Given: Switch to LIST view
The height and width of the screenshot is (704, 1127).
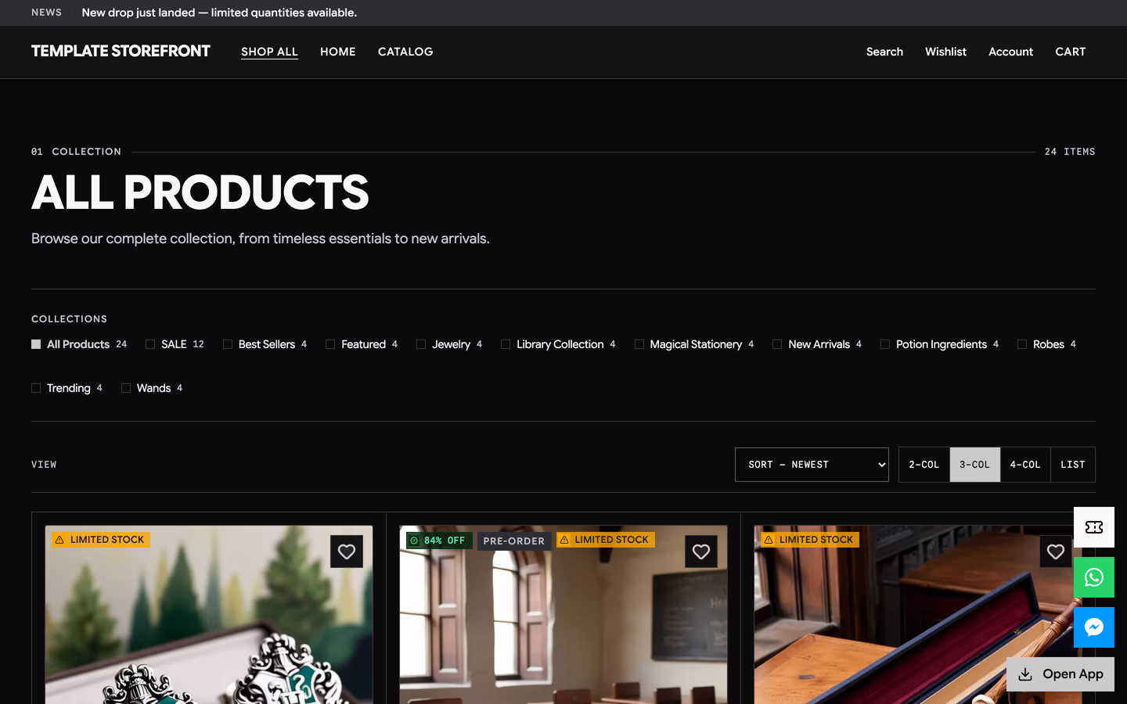Looking at the screenshot, I should [x=1073, y=465].
